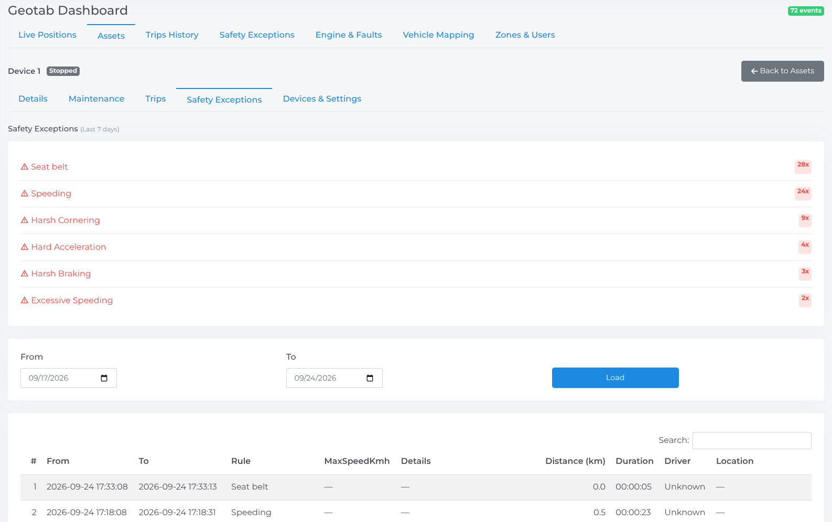Viewport: 832px width, 522px height.
Task: Open the Engine & Faults tab
Action: (x=349, y=35)
